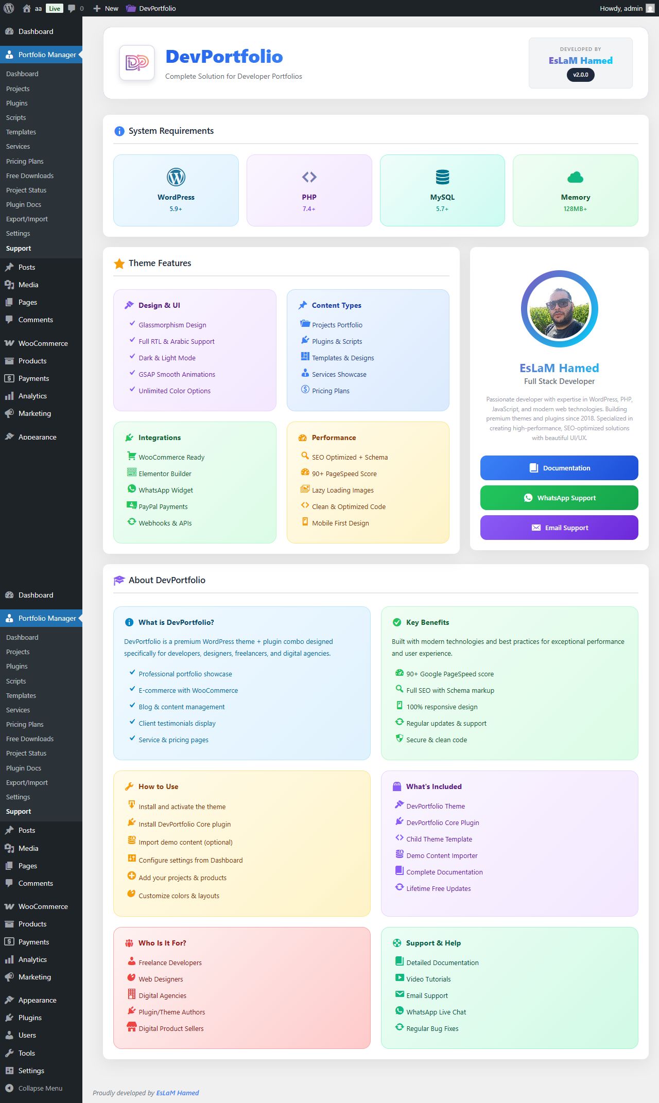Click the WordPress logo in the admin top bar

point(9,8)
